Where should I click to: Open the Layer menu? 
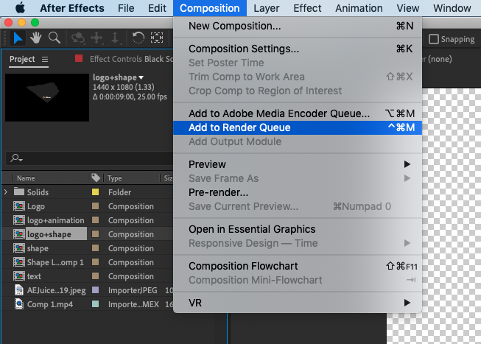266,8
